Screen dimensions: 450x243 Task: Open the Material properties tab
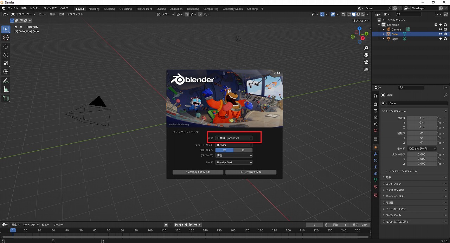click(x=375, y=187)
